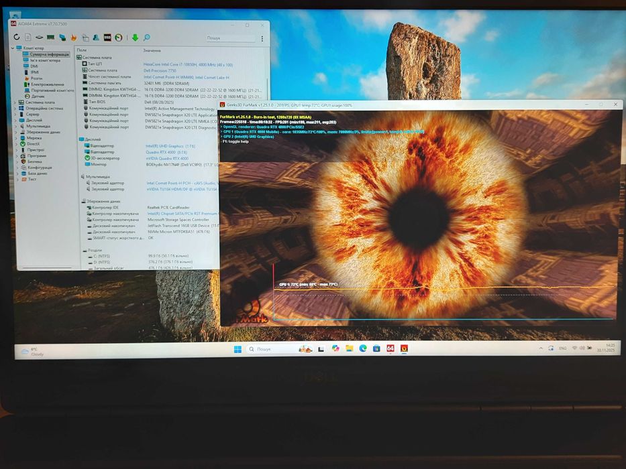Open Intel Comet Point-H WM490 chipset link
Screen dimensions: 626x469
(x=187, y=77)
